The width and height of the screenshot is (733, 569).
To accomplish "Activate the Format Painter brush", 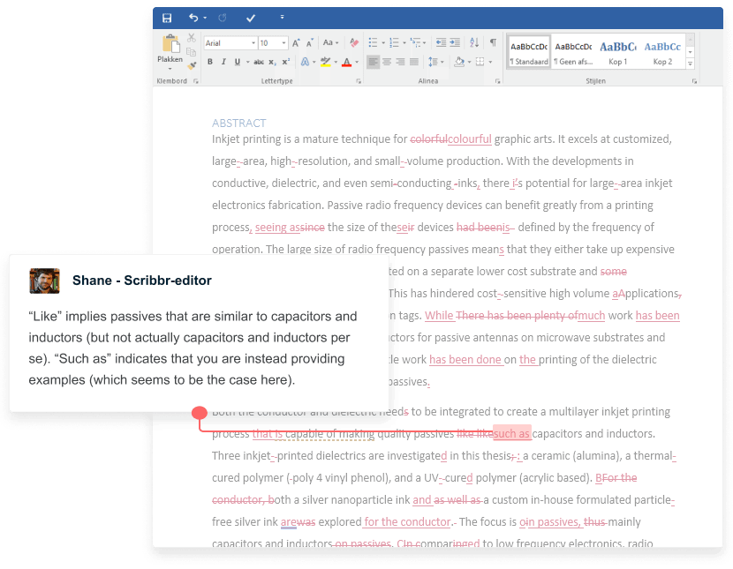I will 192,66.
